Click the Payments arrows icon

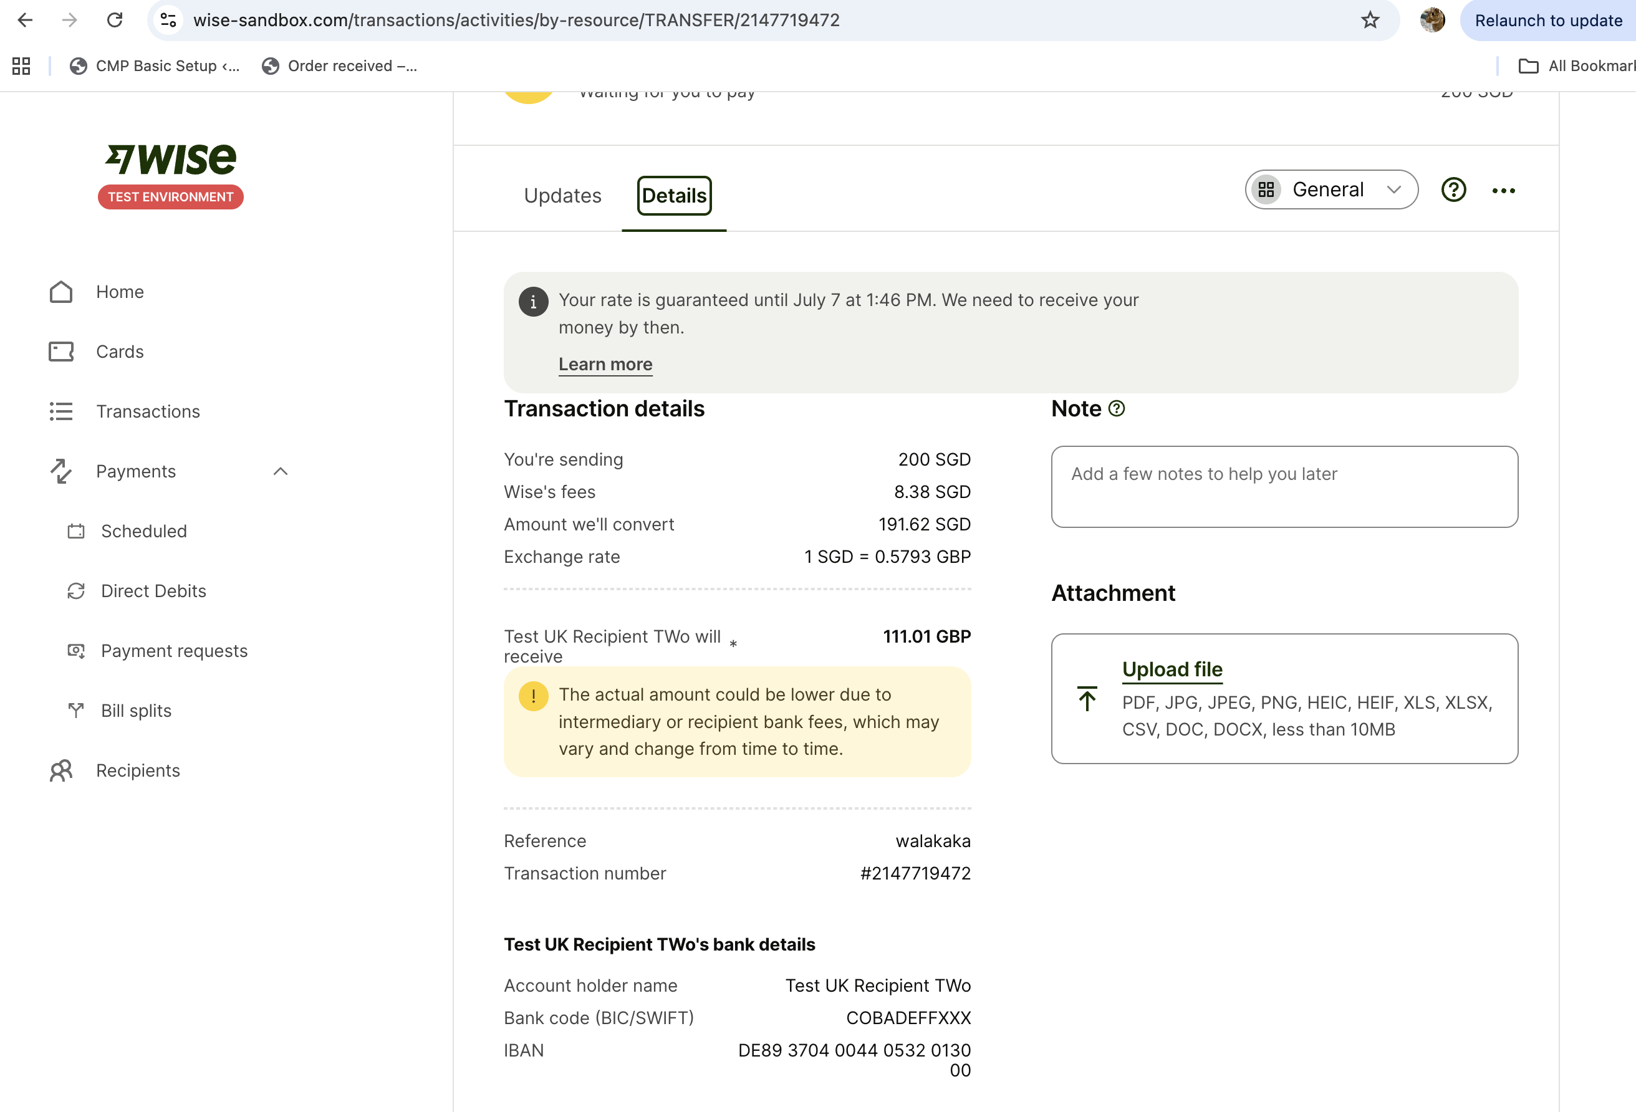tap(61, 471)
